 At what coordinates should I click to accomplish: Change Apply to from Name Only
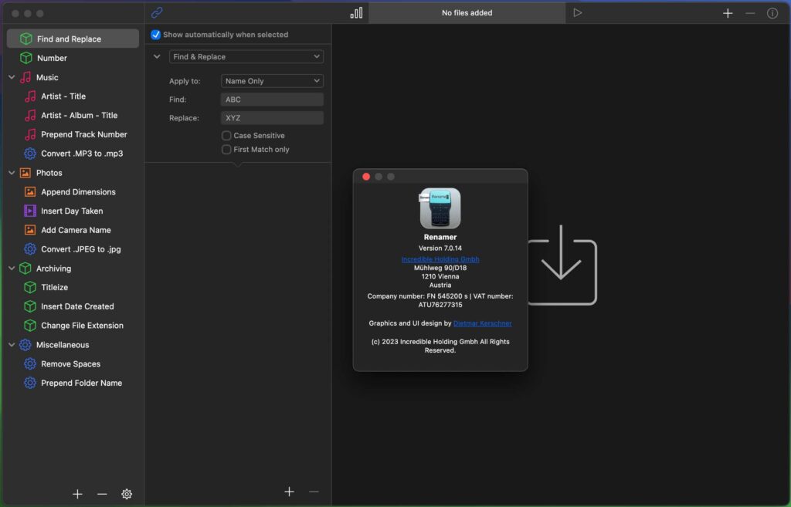271,80
